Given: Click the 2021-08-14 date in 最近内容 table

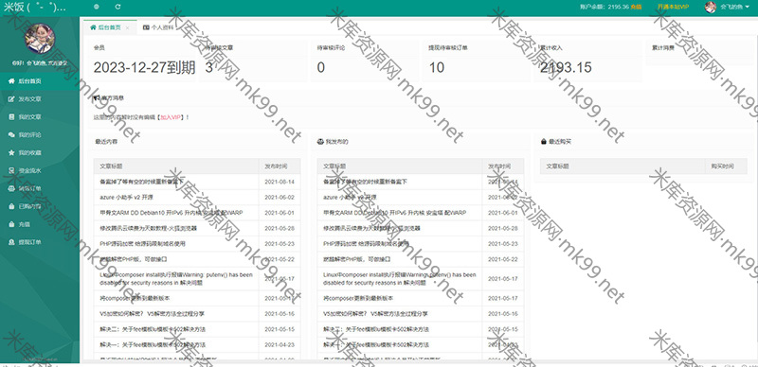Looking at the screenshot, I should (x=280, y=182).
